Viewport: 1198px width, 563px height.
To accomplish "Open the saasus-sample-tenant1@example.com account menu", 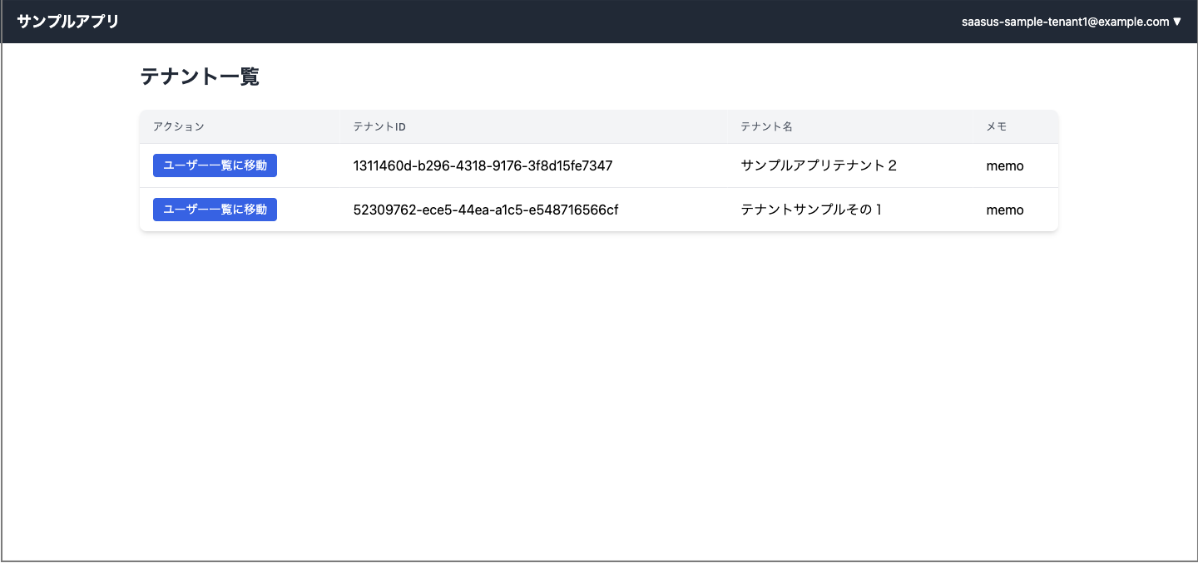I will [x=1065, y=22].
